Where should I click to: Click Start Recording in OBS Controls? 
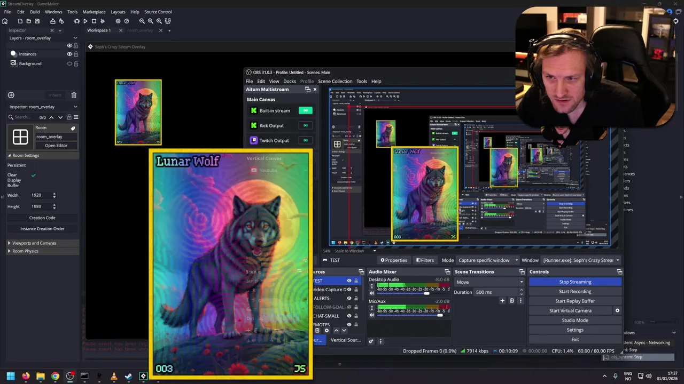pyautogui.click(x=575, y=291)
